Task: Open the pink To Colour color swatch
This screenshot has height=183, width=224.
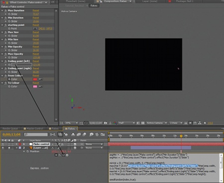Action: tap(35, 86)
